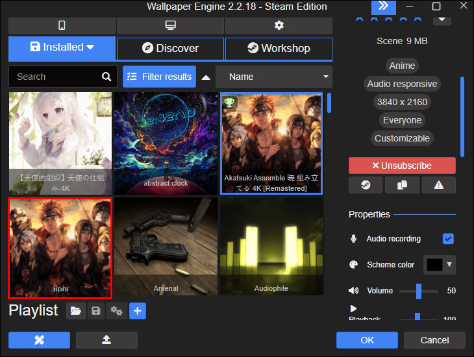
Task: Click the Audio responsive tag
Action: click(402, 84)
